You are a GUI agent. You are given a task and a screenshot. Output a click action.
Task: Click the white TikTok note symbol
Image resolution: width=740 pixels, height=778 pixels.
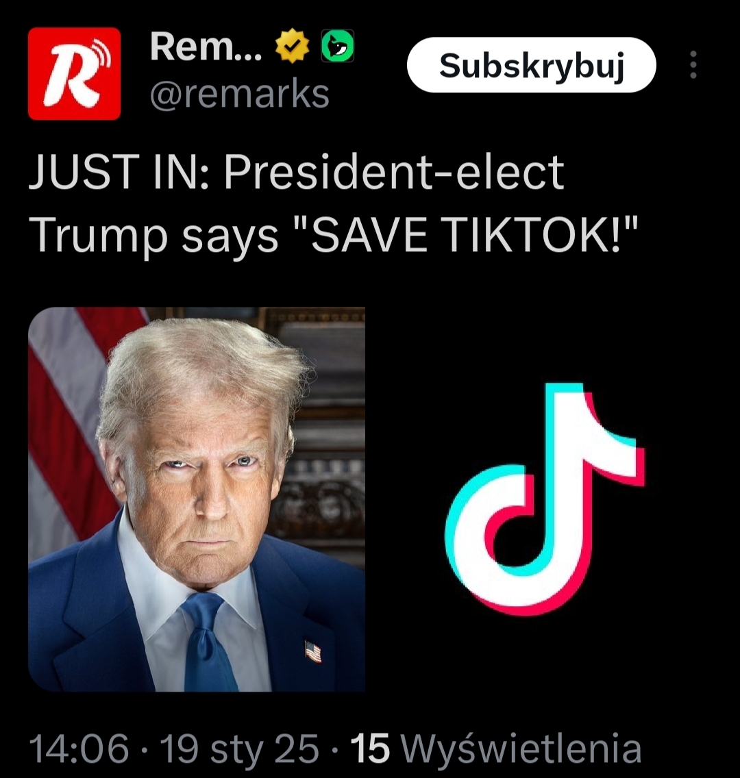(x=545, y=499)
